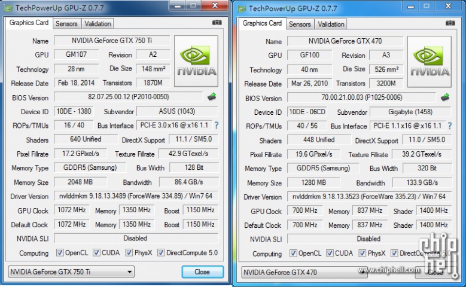This screenshot has width=466, height=287.
Task: Click the Memory Size value 2048 MB
Action: pyautogui.click(x=80, y=182)
